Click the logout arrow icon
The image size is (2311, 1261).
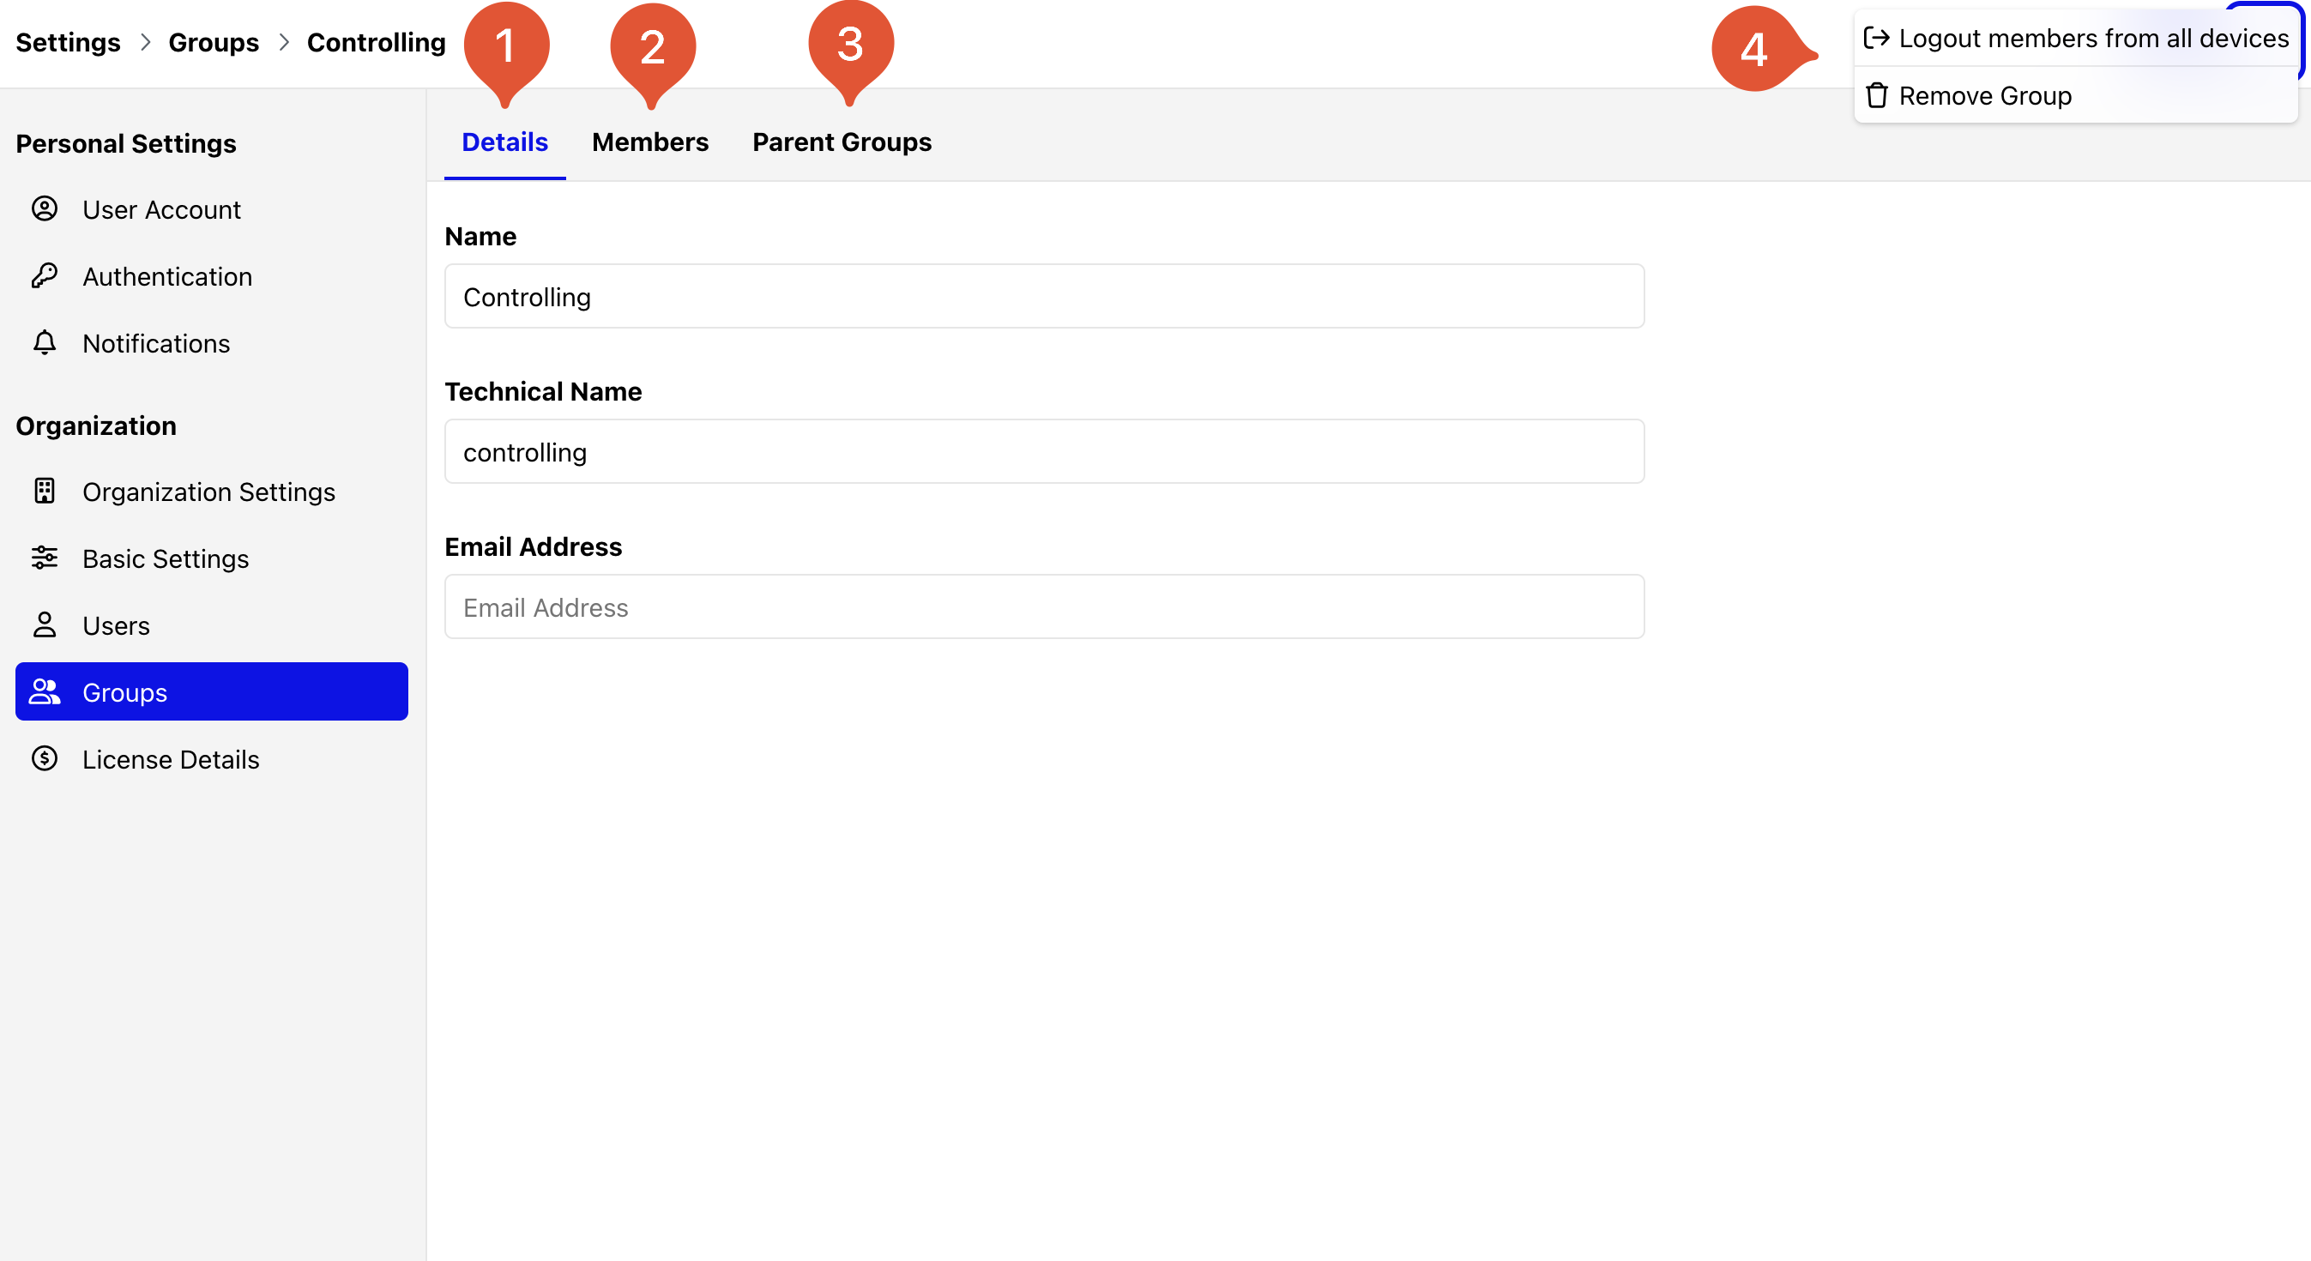(x=1876, y=38)
